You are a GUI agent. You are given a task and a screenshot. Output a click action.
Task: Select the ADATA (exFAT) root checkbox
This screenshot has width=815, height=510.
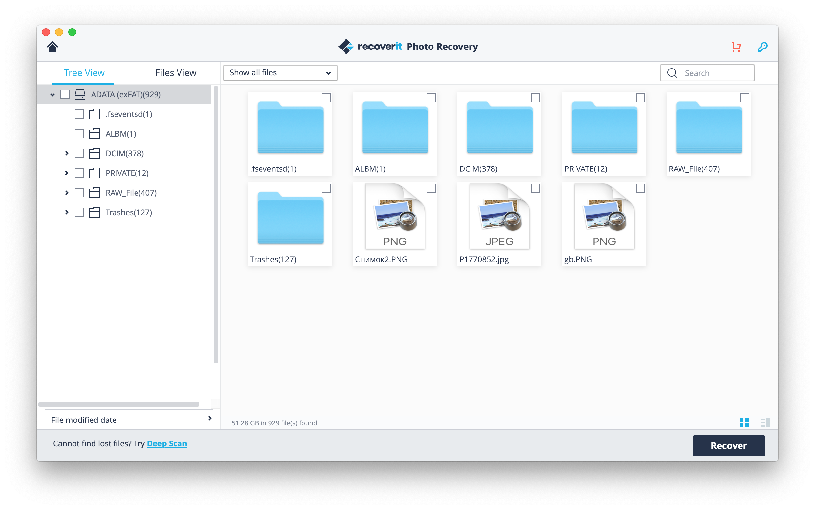click(x=65, y=94)
